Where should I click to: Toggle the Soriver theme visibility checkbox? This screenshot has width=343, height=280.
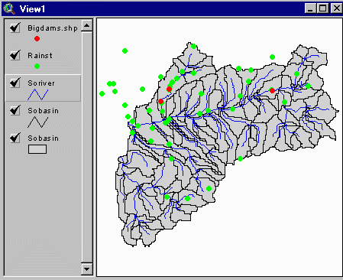[x=15, y=83]
